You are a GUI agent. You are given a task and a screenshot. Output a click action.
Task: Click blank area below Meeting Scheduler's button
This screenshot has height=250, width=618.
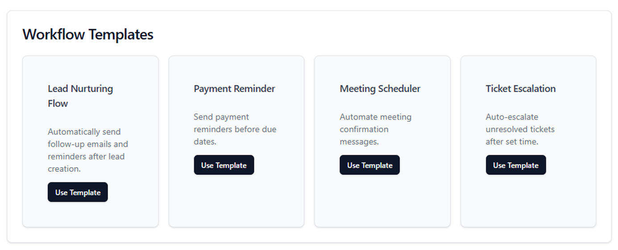tap(382, 200)
